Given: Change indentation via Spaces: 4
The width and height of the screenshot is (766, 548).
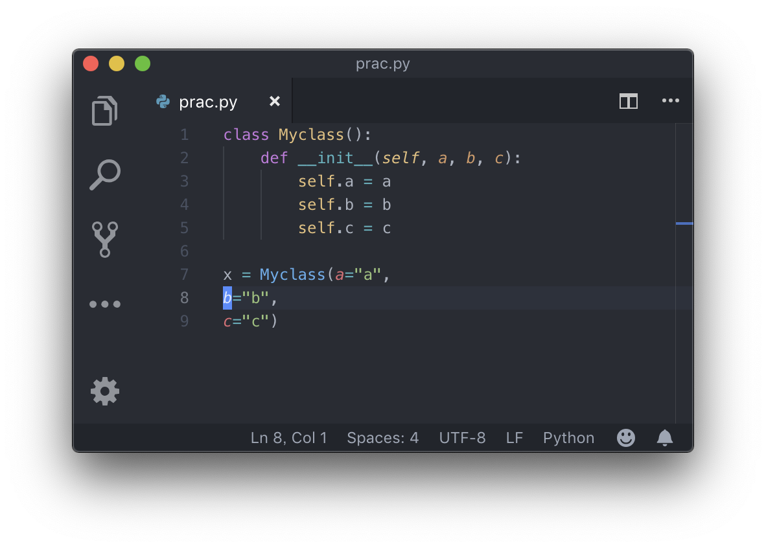Looking at the screenshot, I should click(x=382, y=438).
